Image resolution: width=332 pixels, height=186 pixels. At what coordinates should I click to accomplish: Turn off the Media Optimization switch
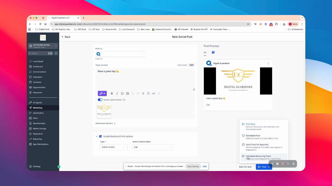[100, 100]
